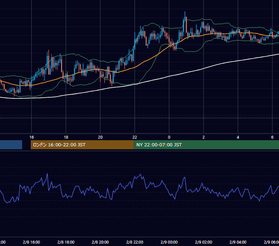Click the blue session bar before ロンドン

tap(11, 145)
